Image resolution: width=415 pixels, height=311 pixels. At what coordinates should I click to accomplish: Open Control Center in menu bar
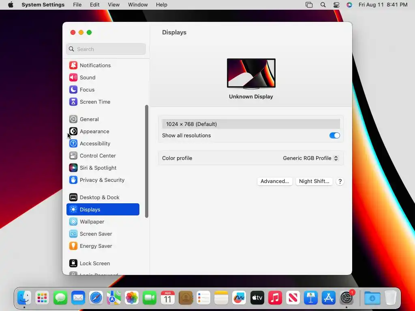[x=336, y=5]
